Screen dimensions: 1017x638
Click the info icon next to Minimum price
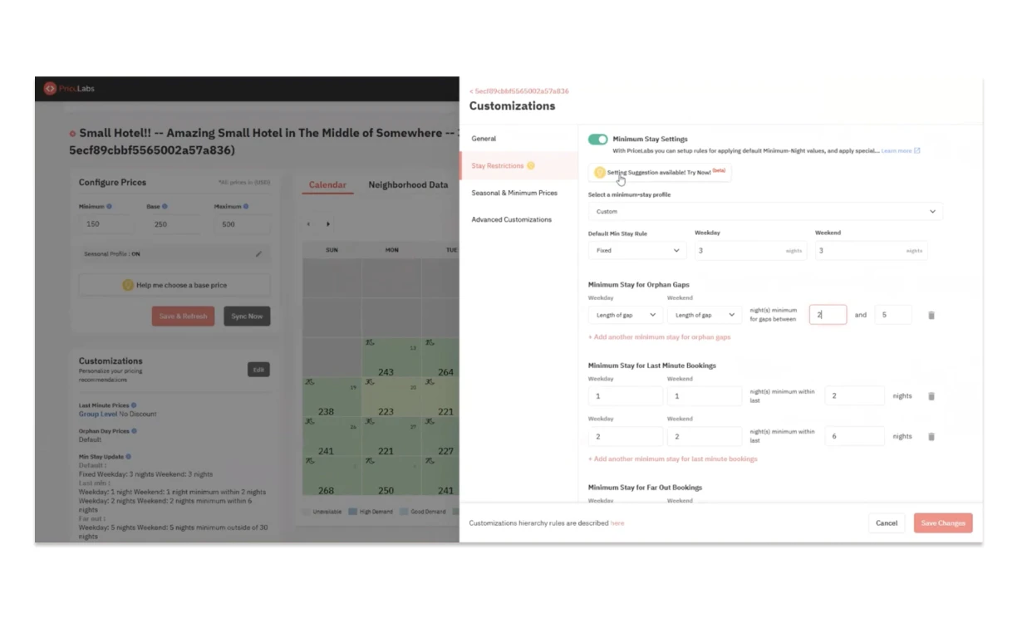click(x=109, y=206)
